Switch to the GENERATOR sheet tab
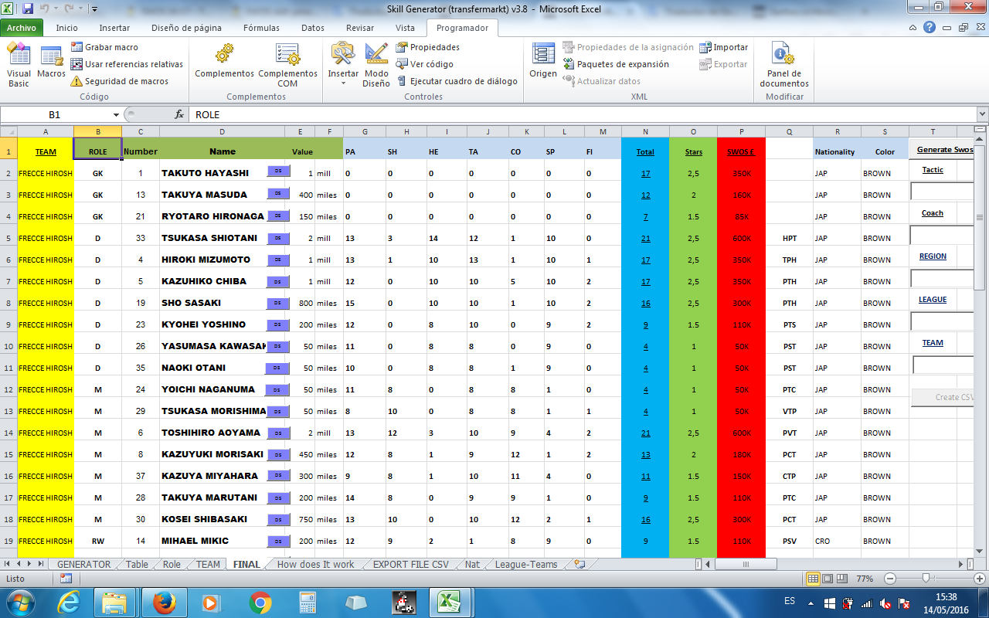Screen dimensions: 989x618 coord(83,565)
